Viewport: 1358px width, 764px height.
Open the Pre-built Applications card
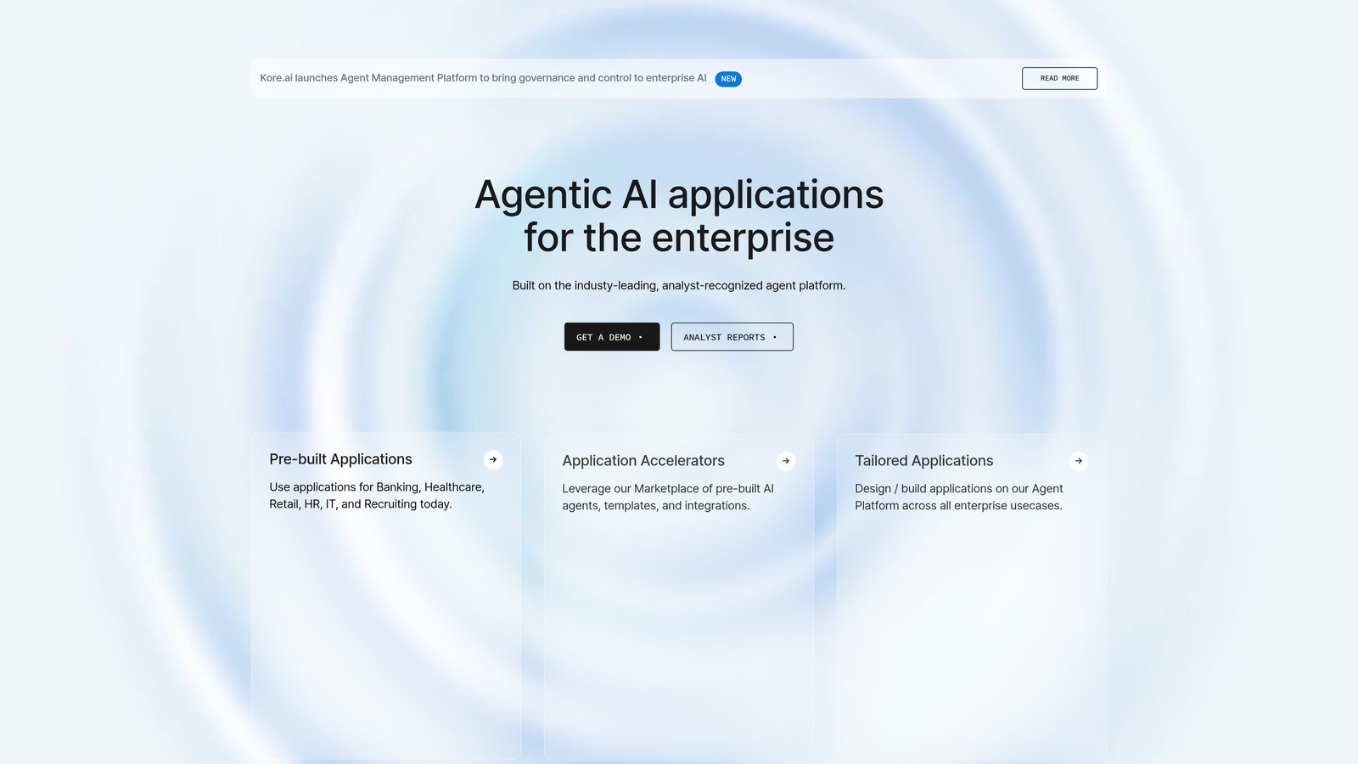click(386, 594)
